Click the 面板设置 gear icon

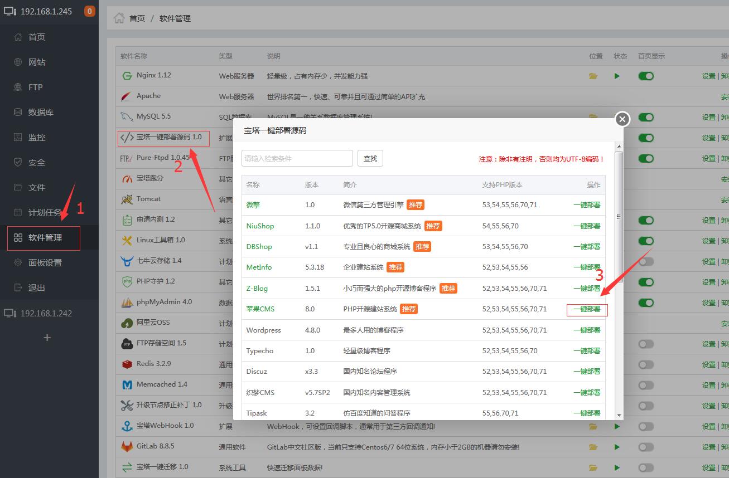coord(18,262)
